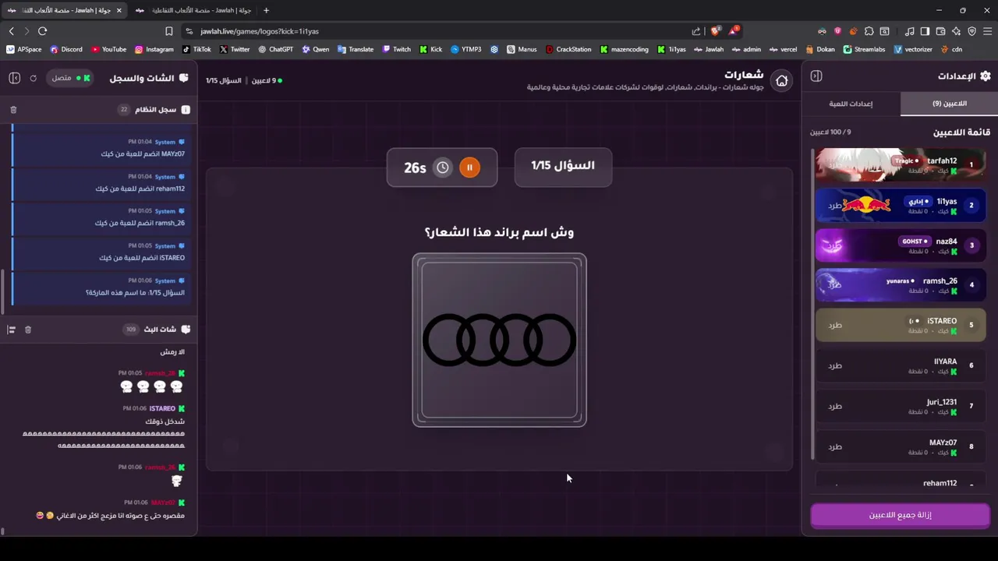Share this page via share icon
998x561 pixels.
click(695, 31)
